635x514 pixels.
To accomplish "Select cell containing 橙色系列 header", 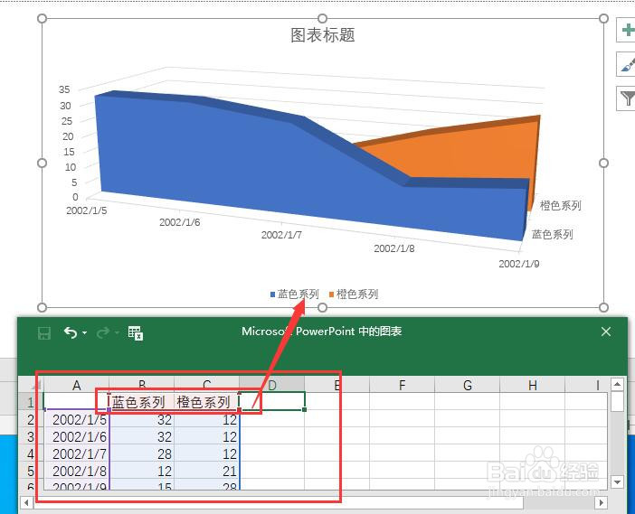I will point(207,402).
